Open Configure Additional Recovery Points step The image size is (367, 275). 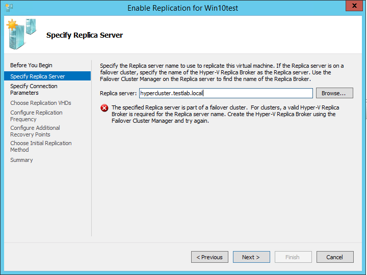coord(35,131)
